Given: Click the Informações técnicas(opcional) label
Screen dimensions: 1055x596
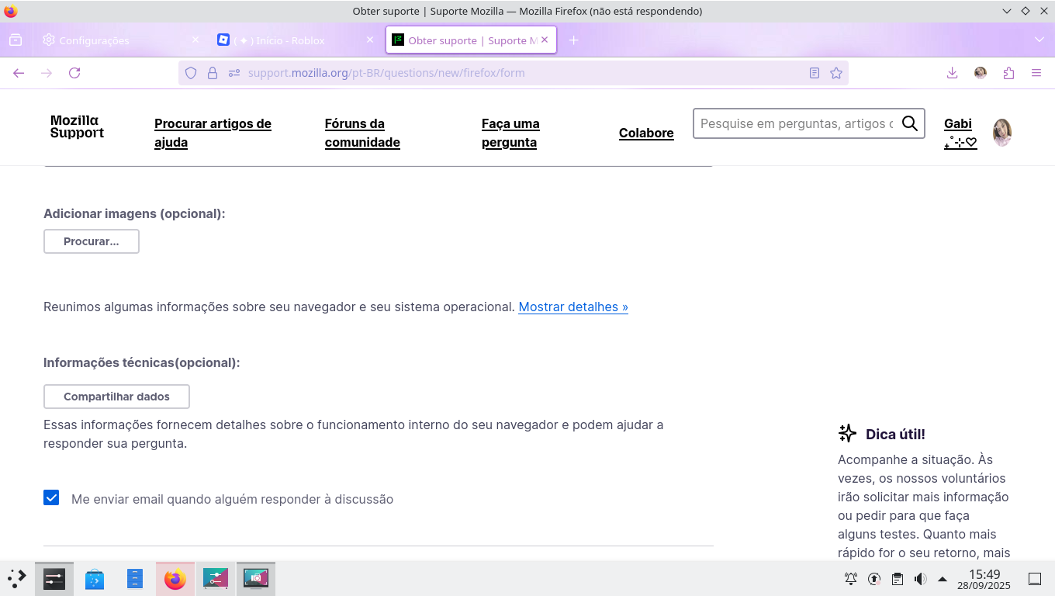Looking at the screenshot, I should coord(142,362).
